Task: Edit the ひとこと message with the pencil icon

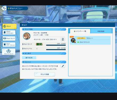Action: tap(63, 66)
